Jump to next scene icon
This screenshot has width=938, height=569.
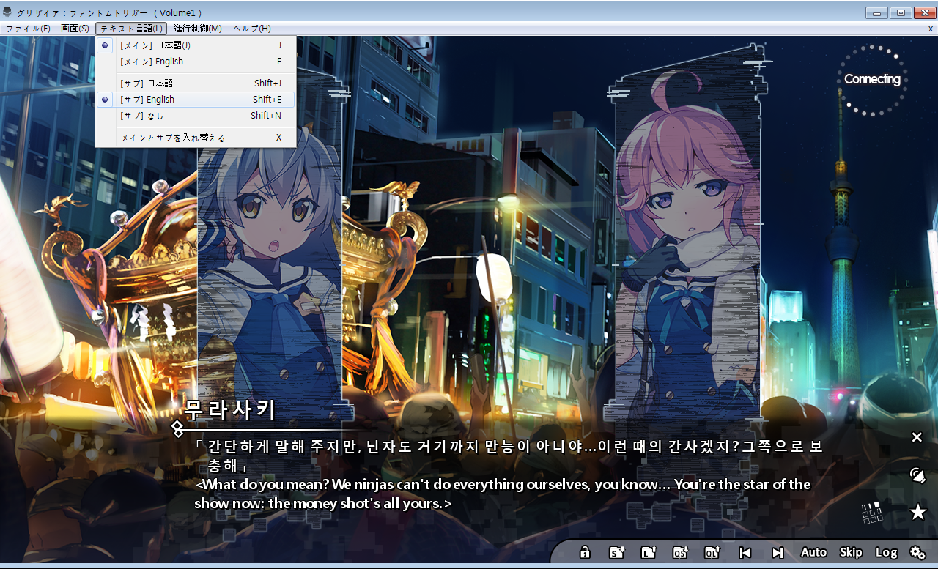[x=778, y=552]
